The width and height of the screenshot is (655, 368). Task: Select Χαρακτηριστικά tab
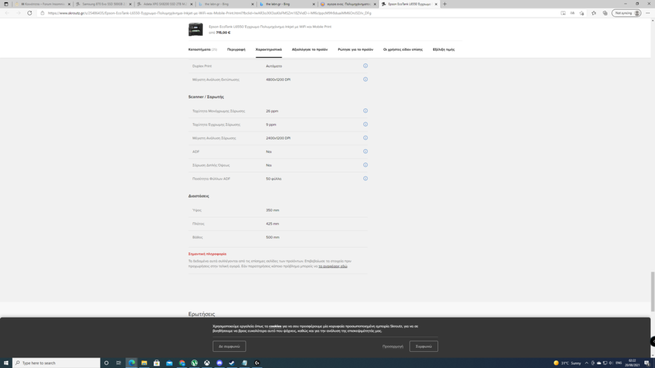(x=268, y=49)
